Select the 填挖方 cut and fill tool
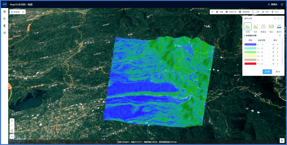This screenshot has height=145, width=287. (279, 26)
